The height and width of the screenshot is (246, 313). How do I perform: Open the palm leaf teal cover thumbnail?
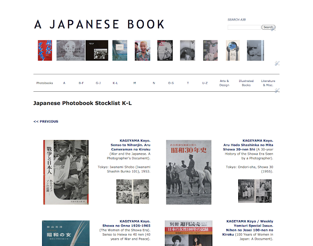click(120, 50)
